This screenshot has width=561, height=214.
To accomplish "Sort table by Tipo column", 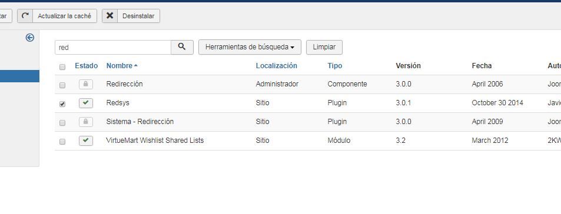I will point(334,66).
